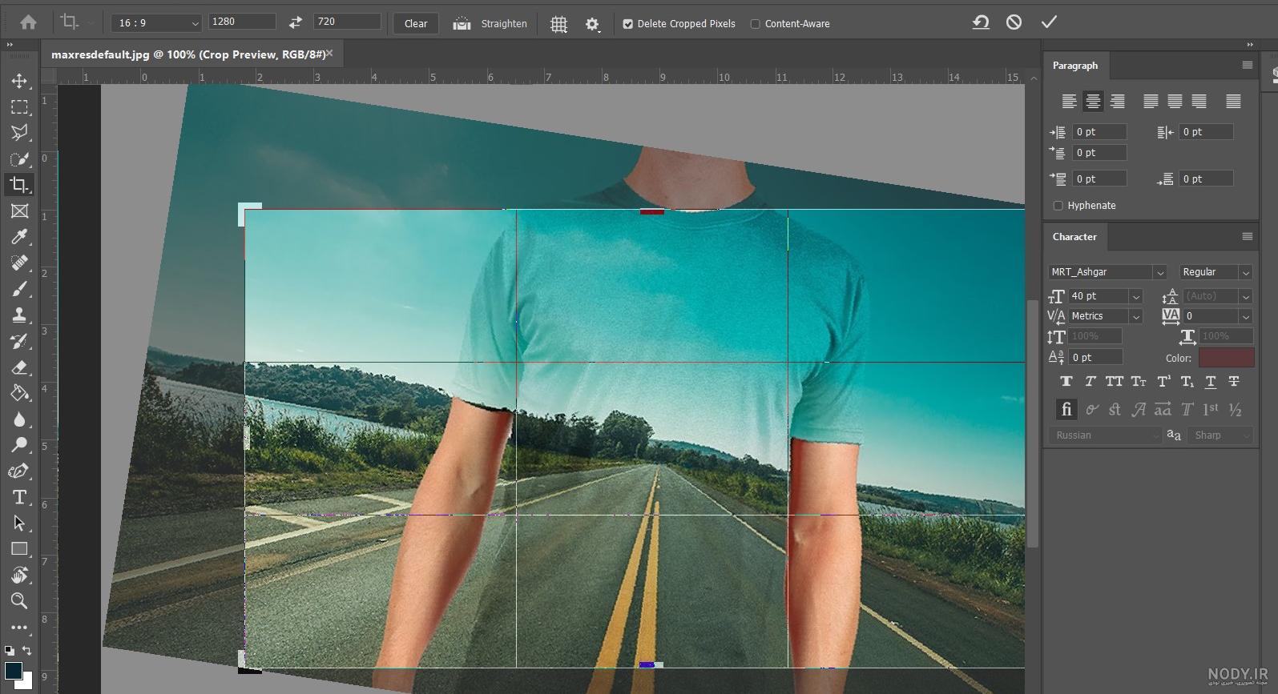
Task: Switch to the Paragraph panel tab
Action: coord(1075,66)
